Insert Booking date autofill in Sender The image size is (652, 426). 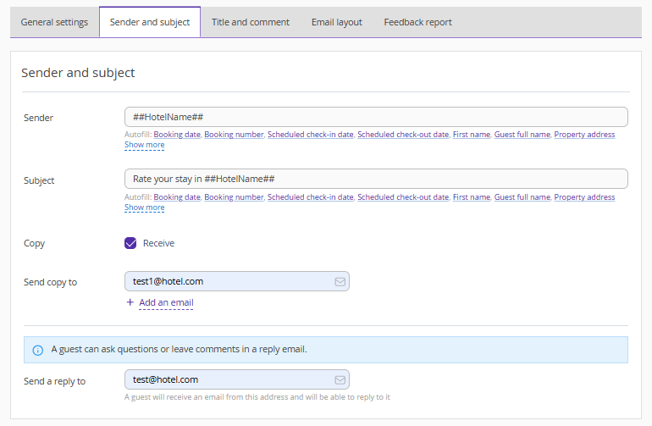(177, 135)
